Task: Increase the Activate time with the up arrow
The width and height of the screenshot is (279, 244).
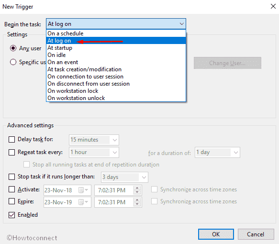Action: click(137, 188)
